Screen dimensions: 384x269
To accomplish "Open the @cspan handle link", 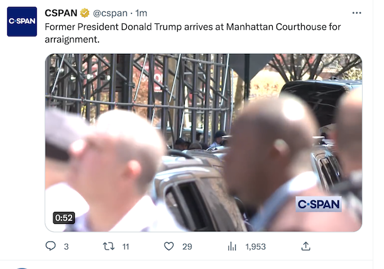I will tap(110, 13).
